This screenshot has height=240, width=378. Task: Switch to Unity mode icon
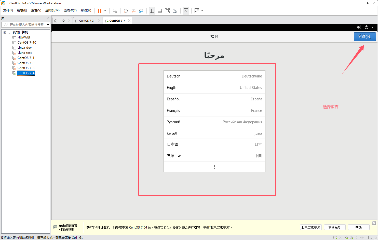pyautogui.click(x=175, y=11)
